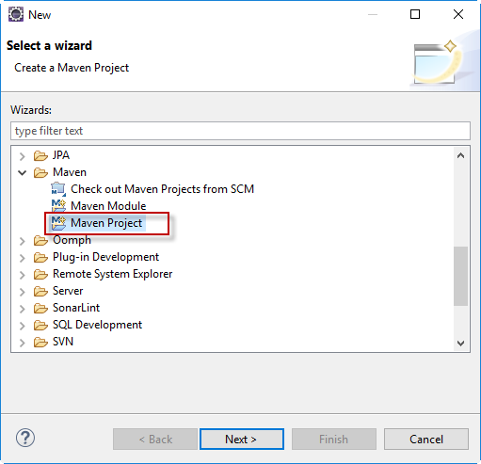Image resolution: width=481 pixels, height=464 pixels.
Task: Select the Maven Module icon
Action: click(58, 206)
